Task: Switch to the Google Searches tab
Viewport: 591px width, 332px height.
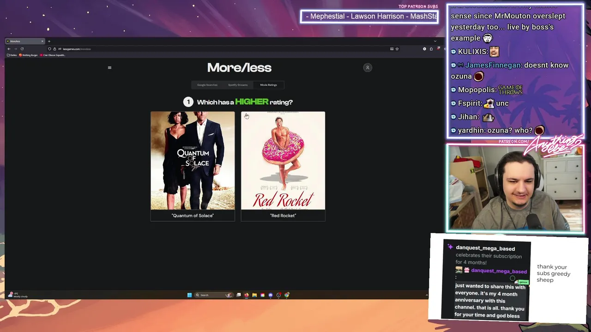Action: [x=207, y=85]
